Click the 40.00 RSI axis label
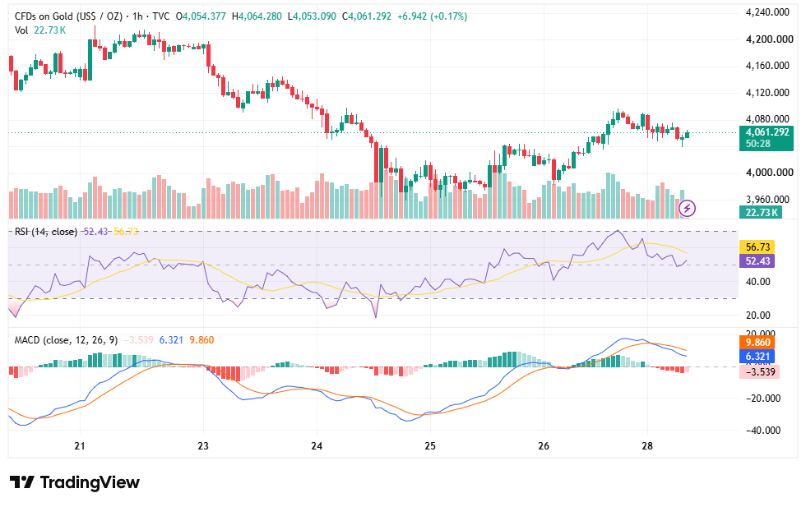806x507 pixels. click(x=757, y=282)
